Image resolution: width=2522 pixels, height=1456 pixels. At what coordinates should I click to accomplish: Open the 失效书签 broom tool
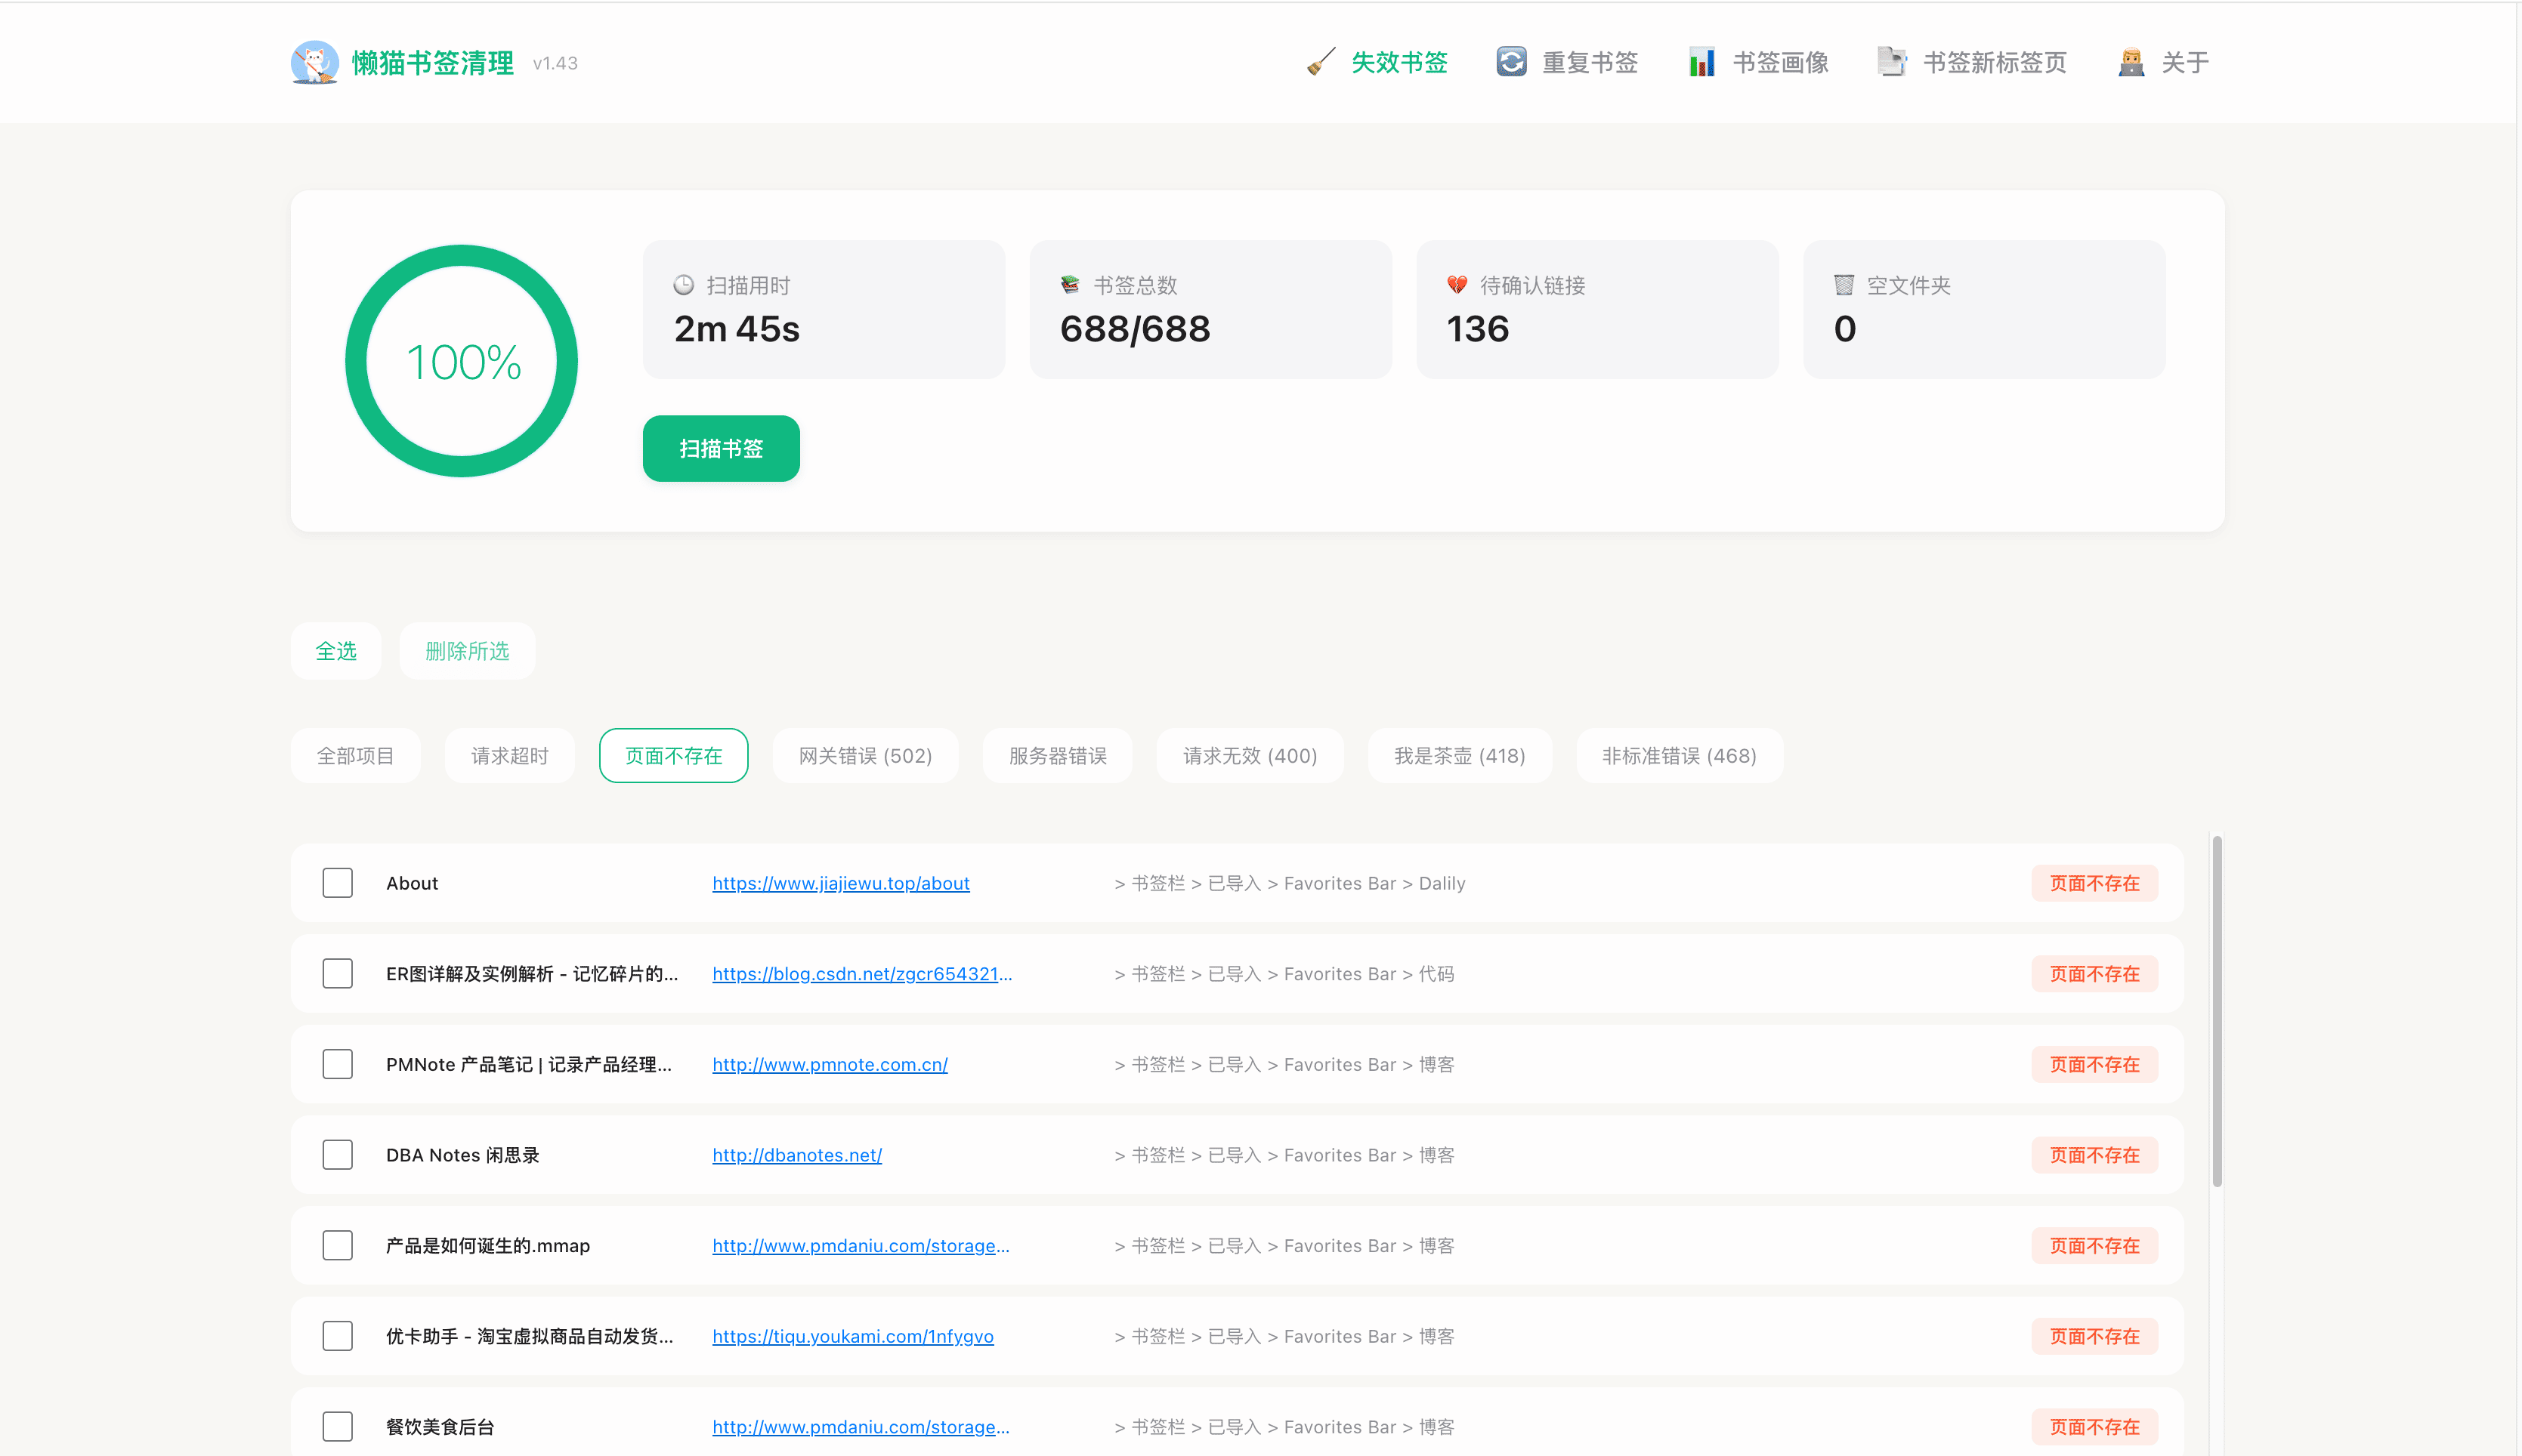1398,62
